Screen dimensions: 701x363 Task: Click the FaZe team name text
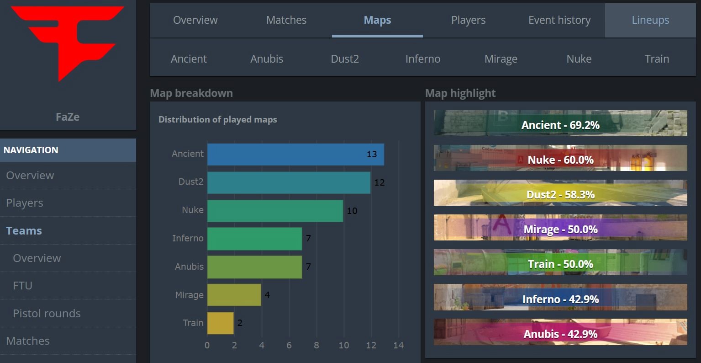(68, 117)
